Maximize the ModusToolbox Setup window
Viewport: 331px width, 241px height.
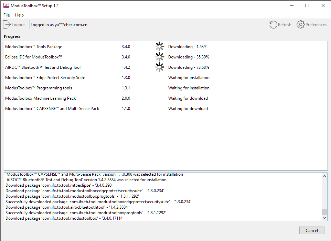click(x=307, y=6)
